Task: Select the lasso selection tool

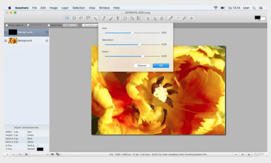Action: 81,18
